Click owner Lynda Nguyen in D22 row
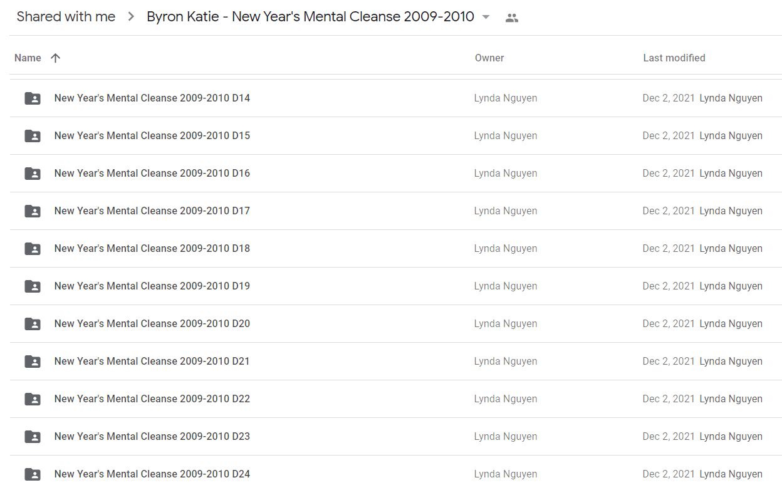 [506, 399]
